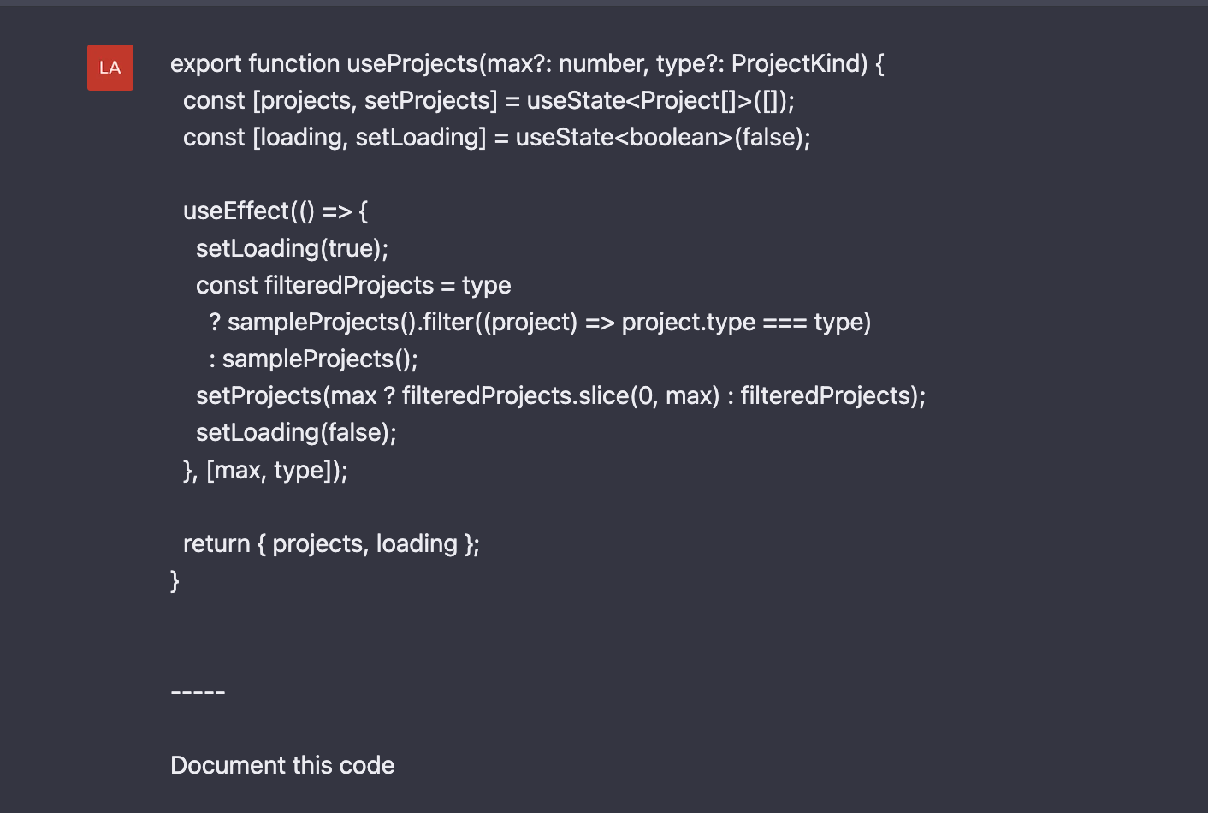Screen dimensions: 1208x813
Task: Click the 'return { projects, loading };' line
Action: click(331, 543)
